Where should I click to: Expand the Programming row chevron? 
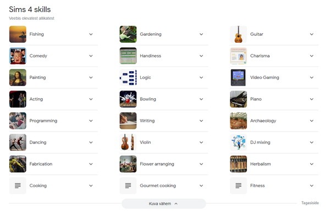point(91,121)
